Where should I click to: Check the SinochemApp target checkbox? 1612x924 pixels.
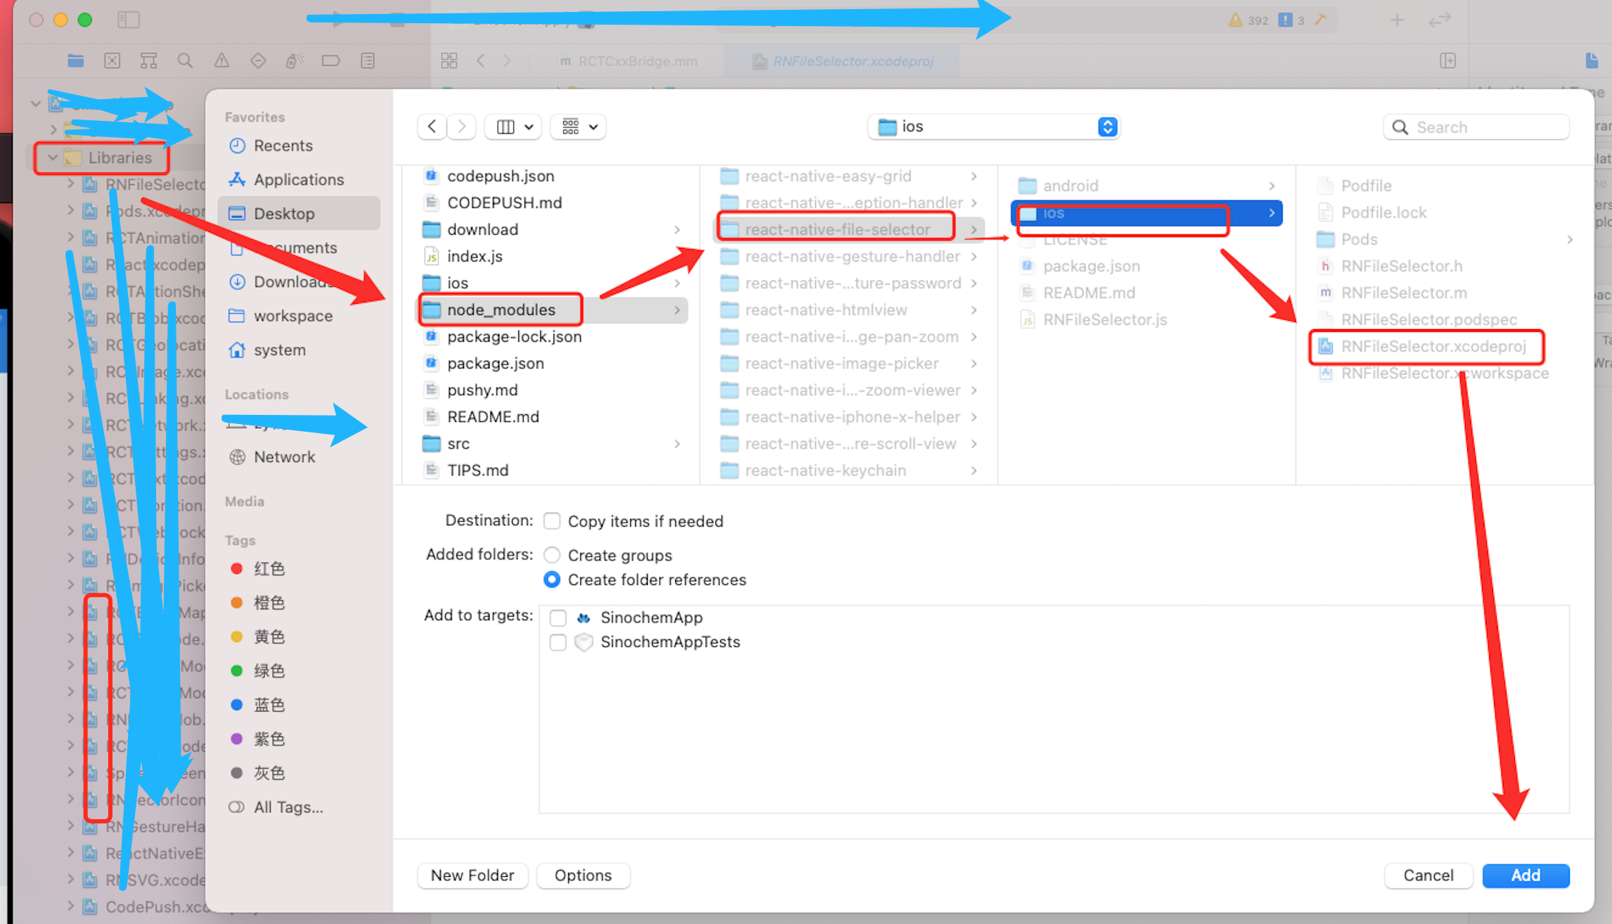pos(558,617)
